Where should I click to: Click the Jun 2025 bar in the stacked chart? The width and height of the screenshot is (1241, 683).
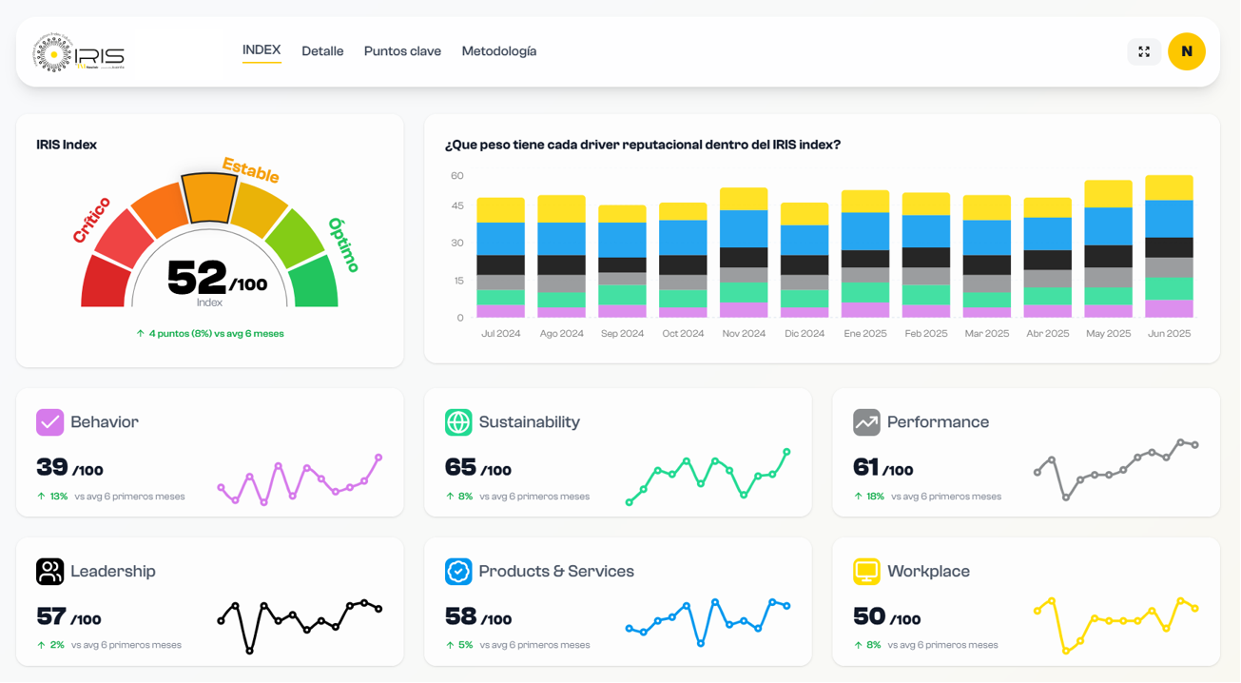pyautogui.click(x=1169, y=247)
